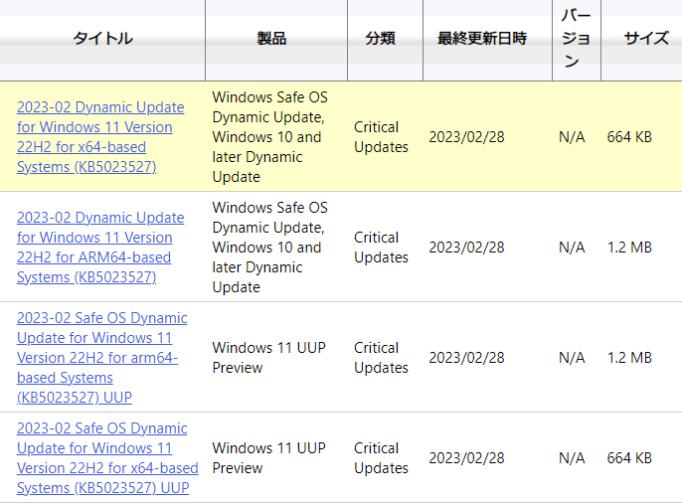Click size 1.2 MB in the ARM64 Dynamic Update row
The height and width of the screenshot is (504, 682).
pyautogui.click(x=629, y=248)
